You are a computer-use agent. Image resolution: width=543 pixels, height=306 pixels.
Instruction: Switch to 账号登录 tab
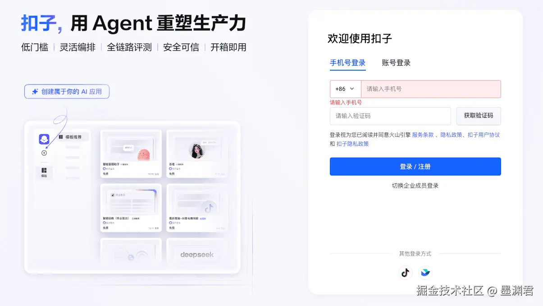[x=396, y=63]
